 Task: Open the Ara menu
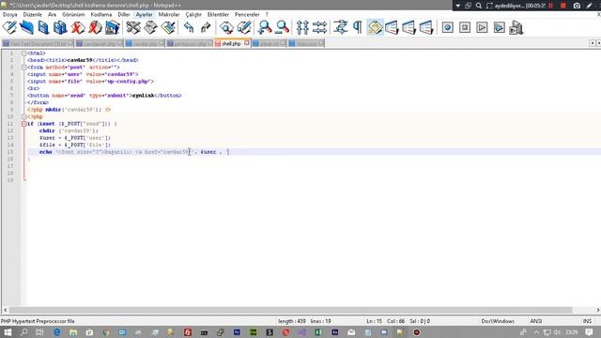[53, 15]
